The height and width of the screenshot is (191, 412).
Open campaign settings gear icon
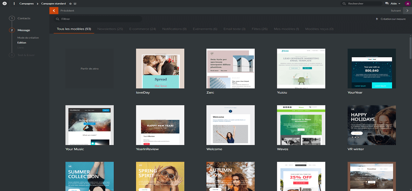click(70, 4)
